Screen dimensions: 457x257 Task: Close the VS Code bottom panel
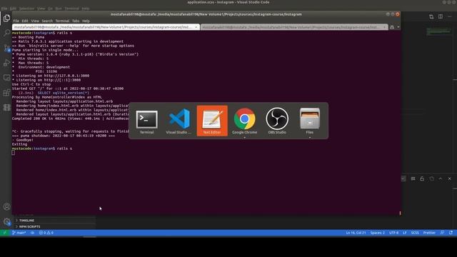click(x=449, y=178)
